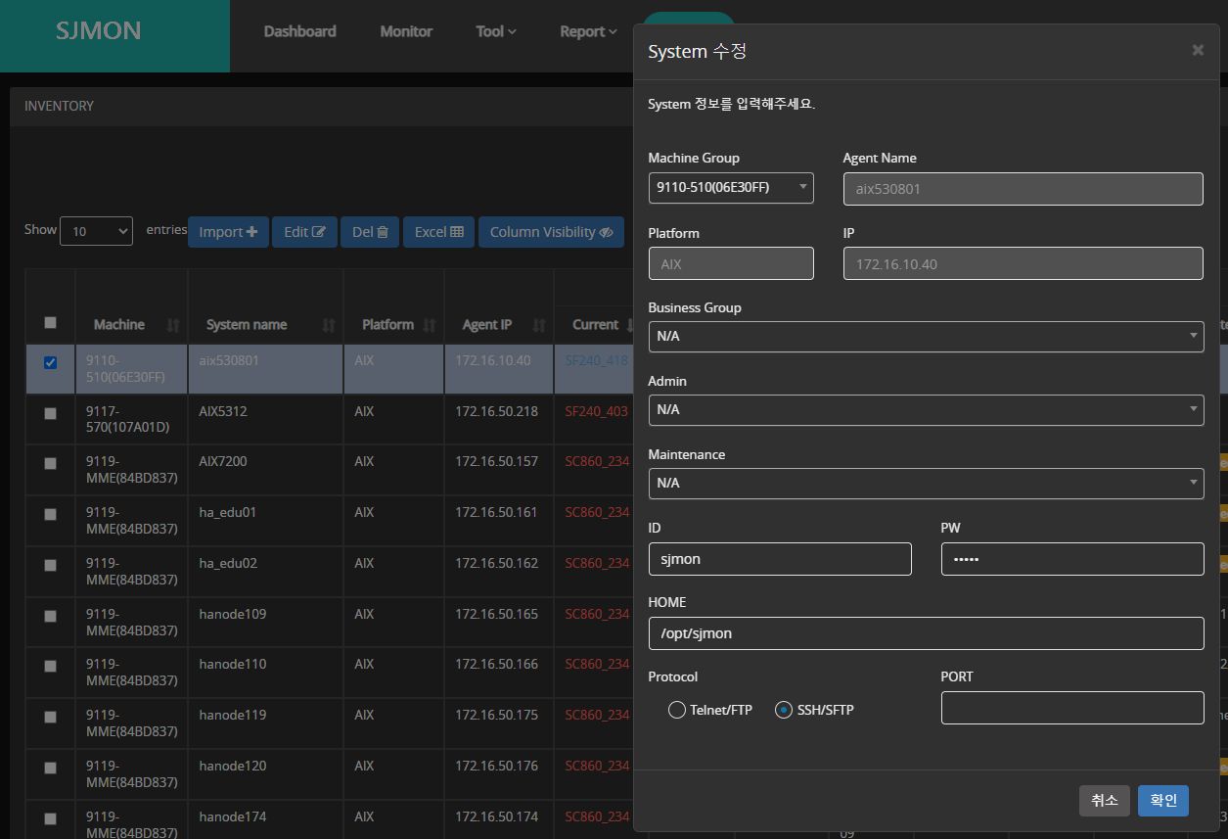The image size is (1228, 839).
Task: Click the 취소 cancel button
Action: point(1104,800)
